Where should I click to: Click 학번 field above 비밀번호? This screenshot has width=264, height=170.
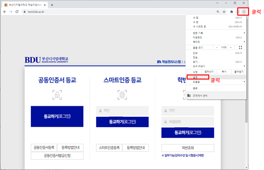tap(188, 111)
